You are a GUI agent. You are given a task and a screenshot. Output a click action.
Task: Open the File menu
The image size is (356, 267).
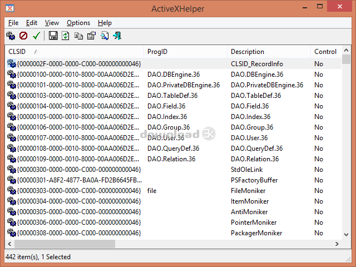(x=13, y=23)
